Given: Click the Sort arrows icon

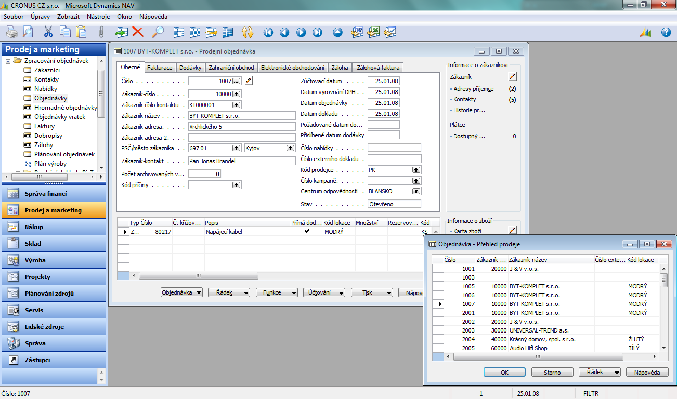Looking at the screenshot, I should 248,32.
